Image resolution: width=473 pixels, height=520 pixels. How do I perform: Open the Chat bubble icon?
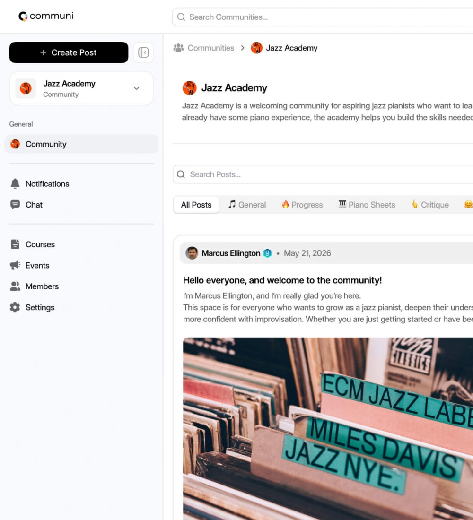[15, 205]
